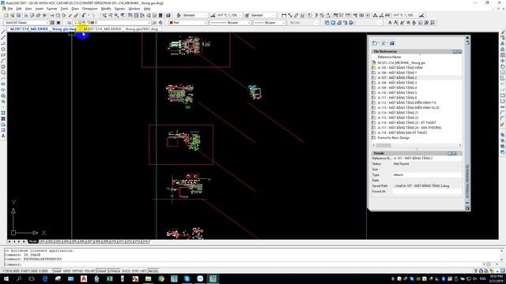Open the Dimension menu

click(89, 9)
